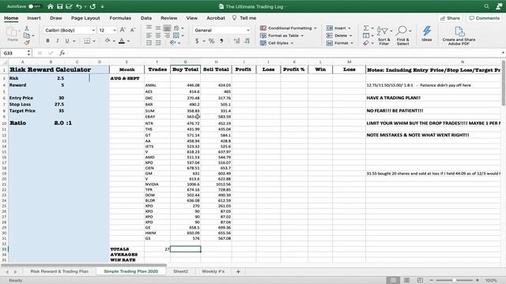Click the Share button
Image resolution: width=506 pixels, height=284 pixels.
(x=450, y=18)
